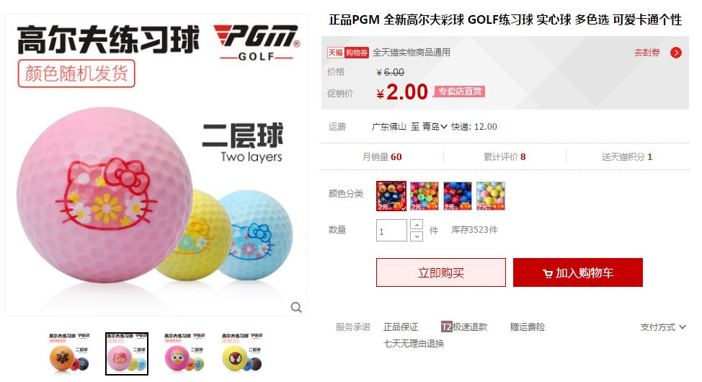Viewport: 702px width, 382px height.
Task: Click the quantity input field
Action: [x=391, y=230]
